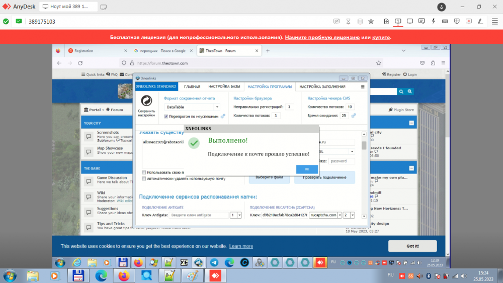Open the Xneolinks hamburger menu icon

[x=363, y=86]
